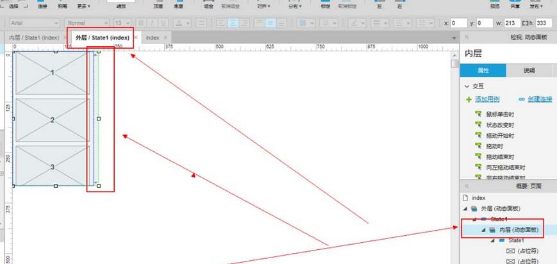
Task: Click the y position field
Action: (x=485, y=23)
